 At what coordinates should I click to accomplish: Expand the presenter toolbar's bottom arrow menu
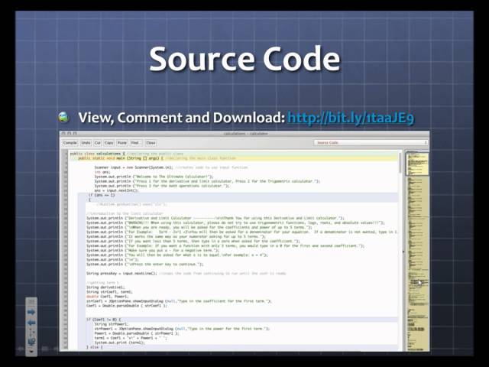[31, 352]
